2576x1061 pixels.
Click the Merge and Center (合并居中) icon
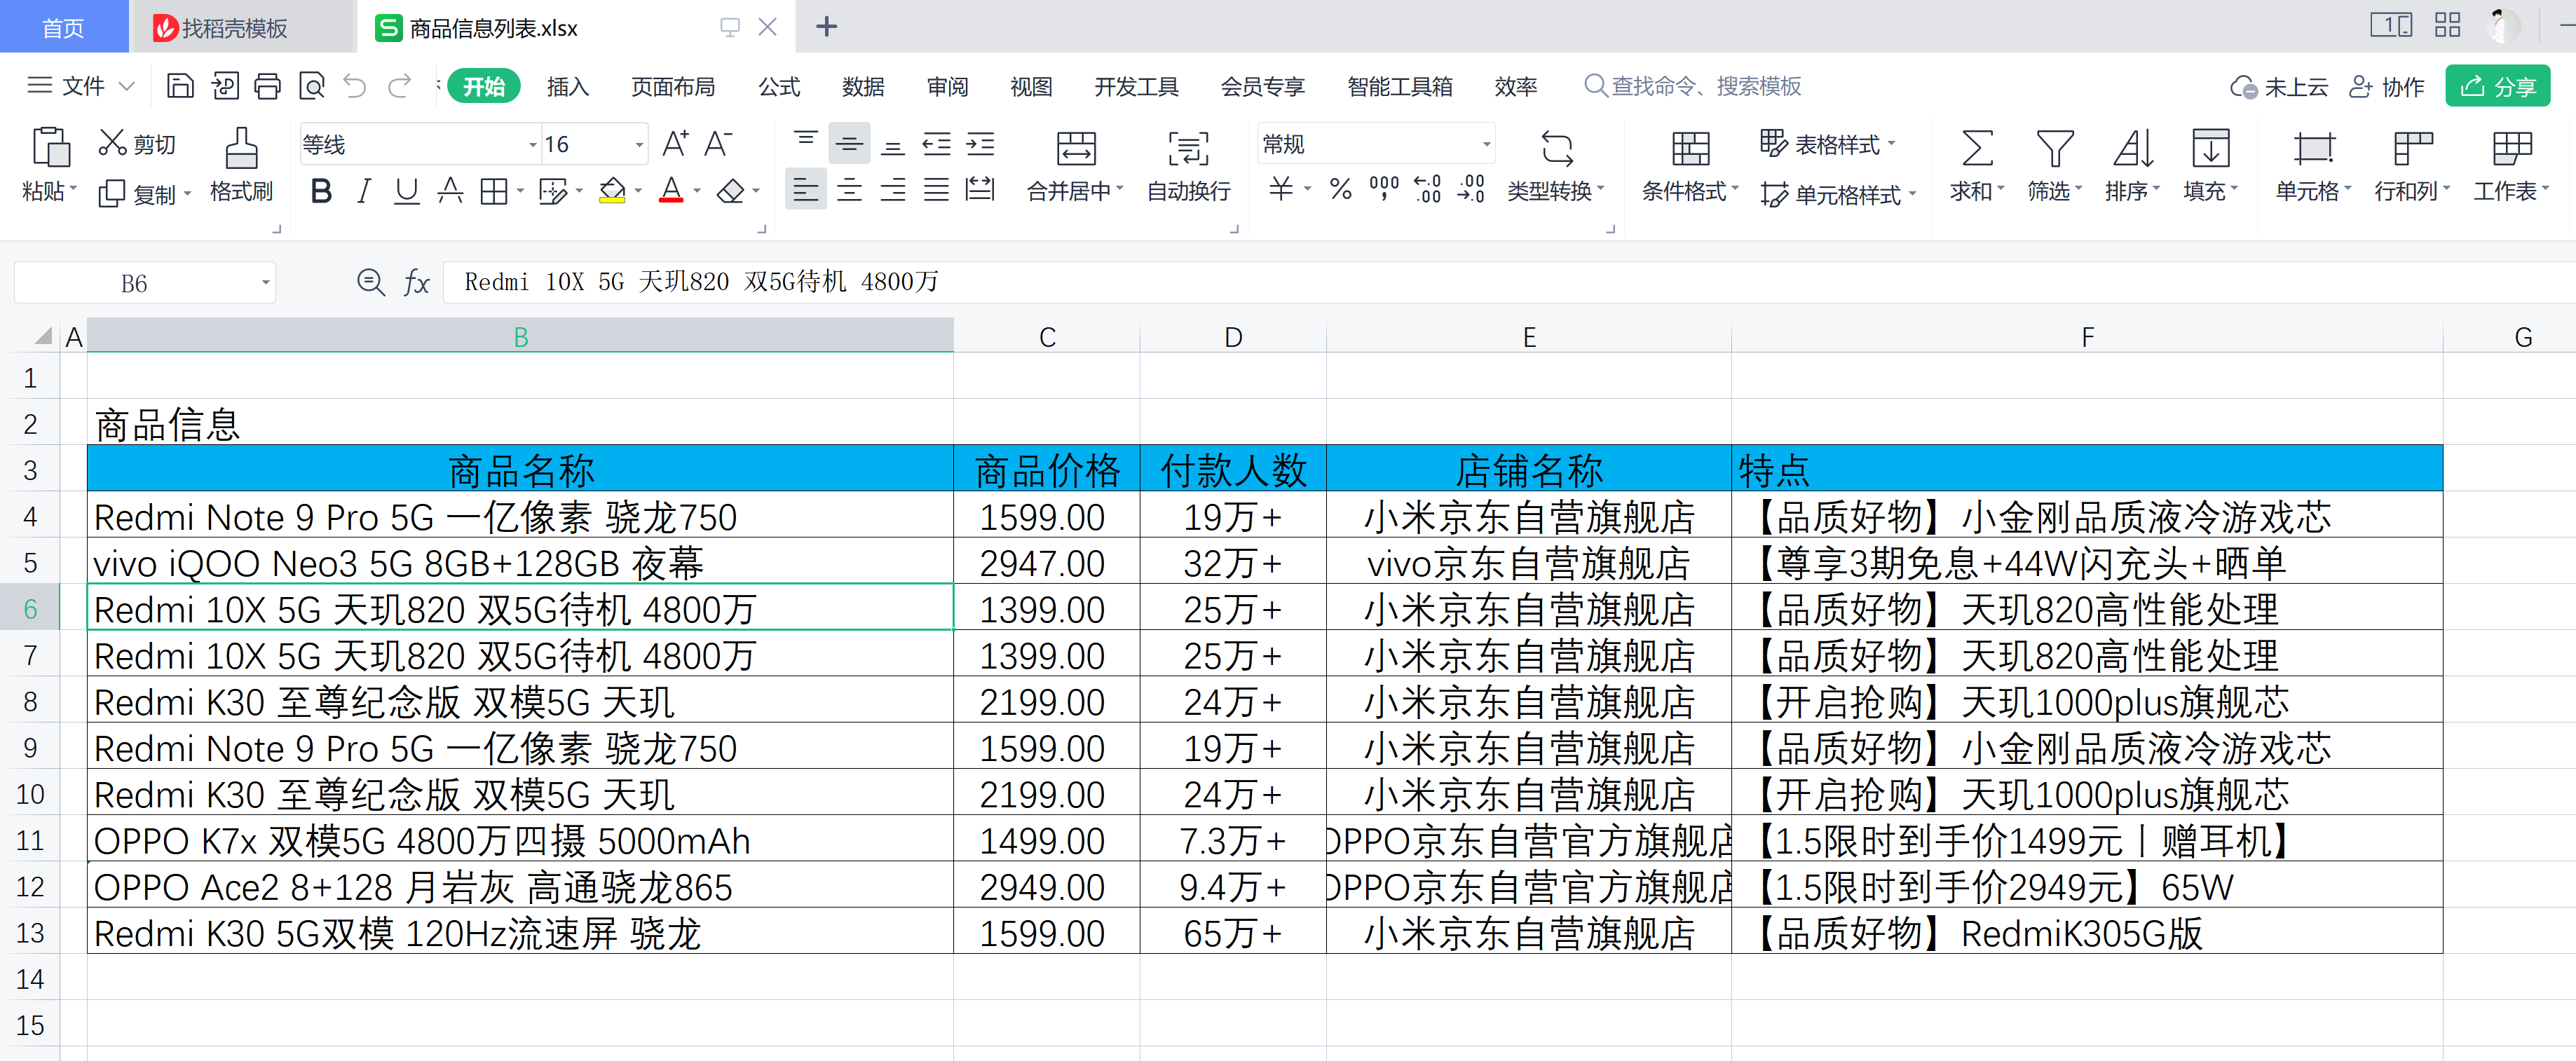[1075, 149]
